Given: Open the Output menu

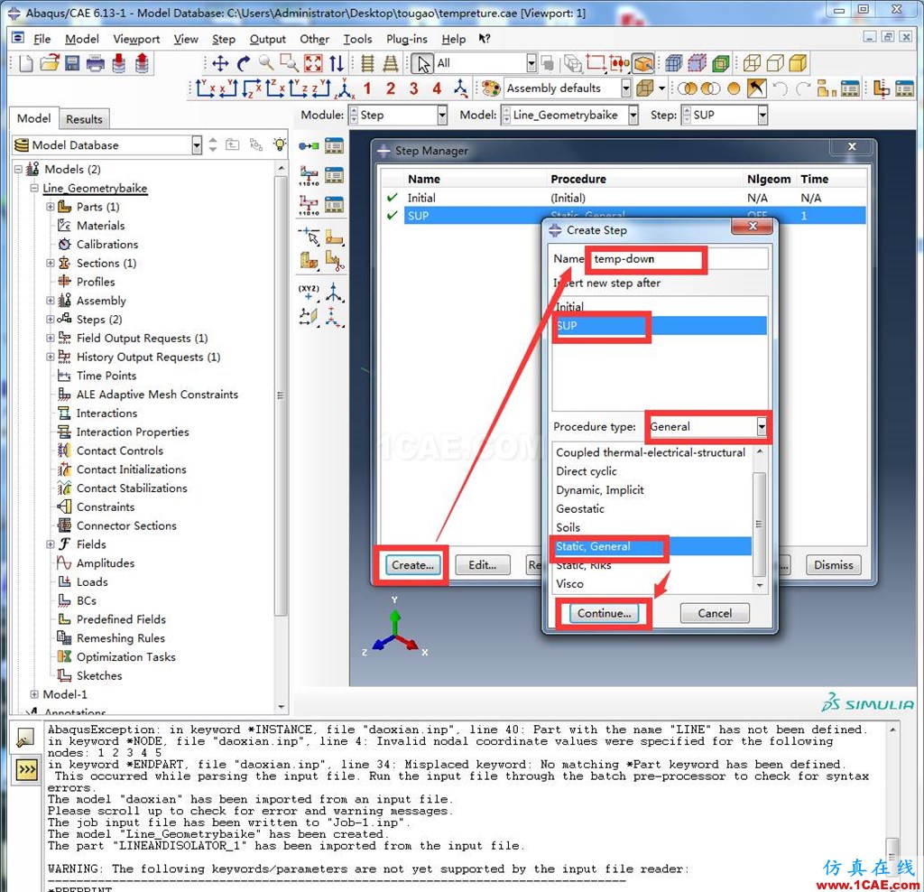Looking at the screenshot, I should pos(267,39).
